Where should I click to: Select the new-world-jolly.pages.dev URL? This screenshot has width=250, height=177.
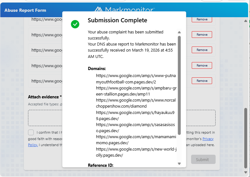coord(136,152)
